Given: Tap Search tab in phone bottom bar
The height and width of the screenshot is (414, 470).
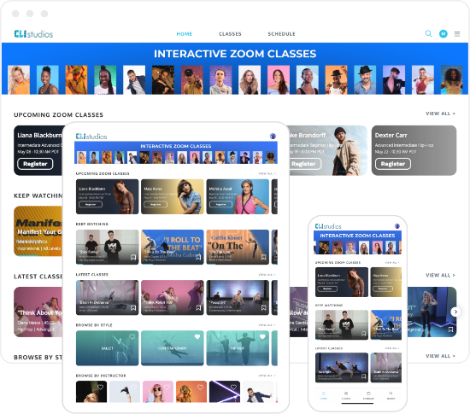Looking at the screenshot, I should [391, 395].
